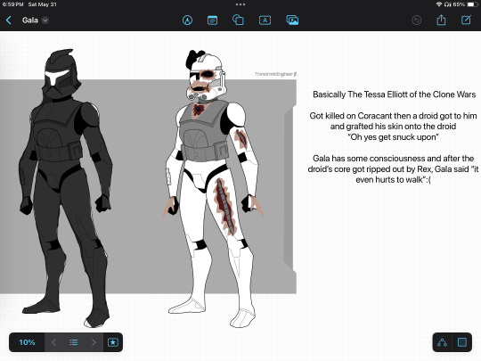Image resolution: width=481 pixels, height=361 pixels.
Task: Open the scenes list
Action: click(73, 342)
